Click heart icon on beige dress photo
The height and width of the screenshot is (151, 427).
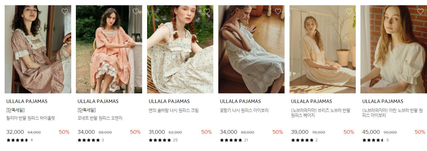(349, 11)
